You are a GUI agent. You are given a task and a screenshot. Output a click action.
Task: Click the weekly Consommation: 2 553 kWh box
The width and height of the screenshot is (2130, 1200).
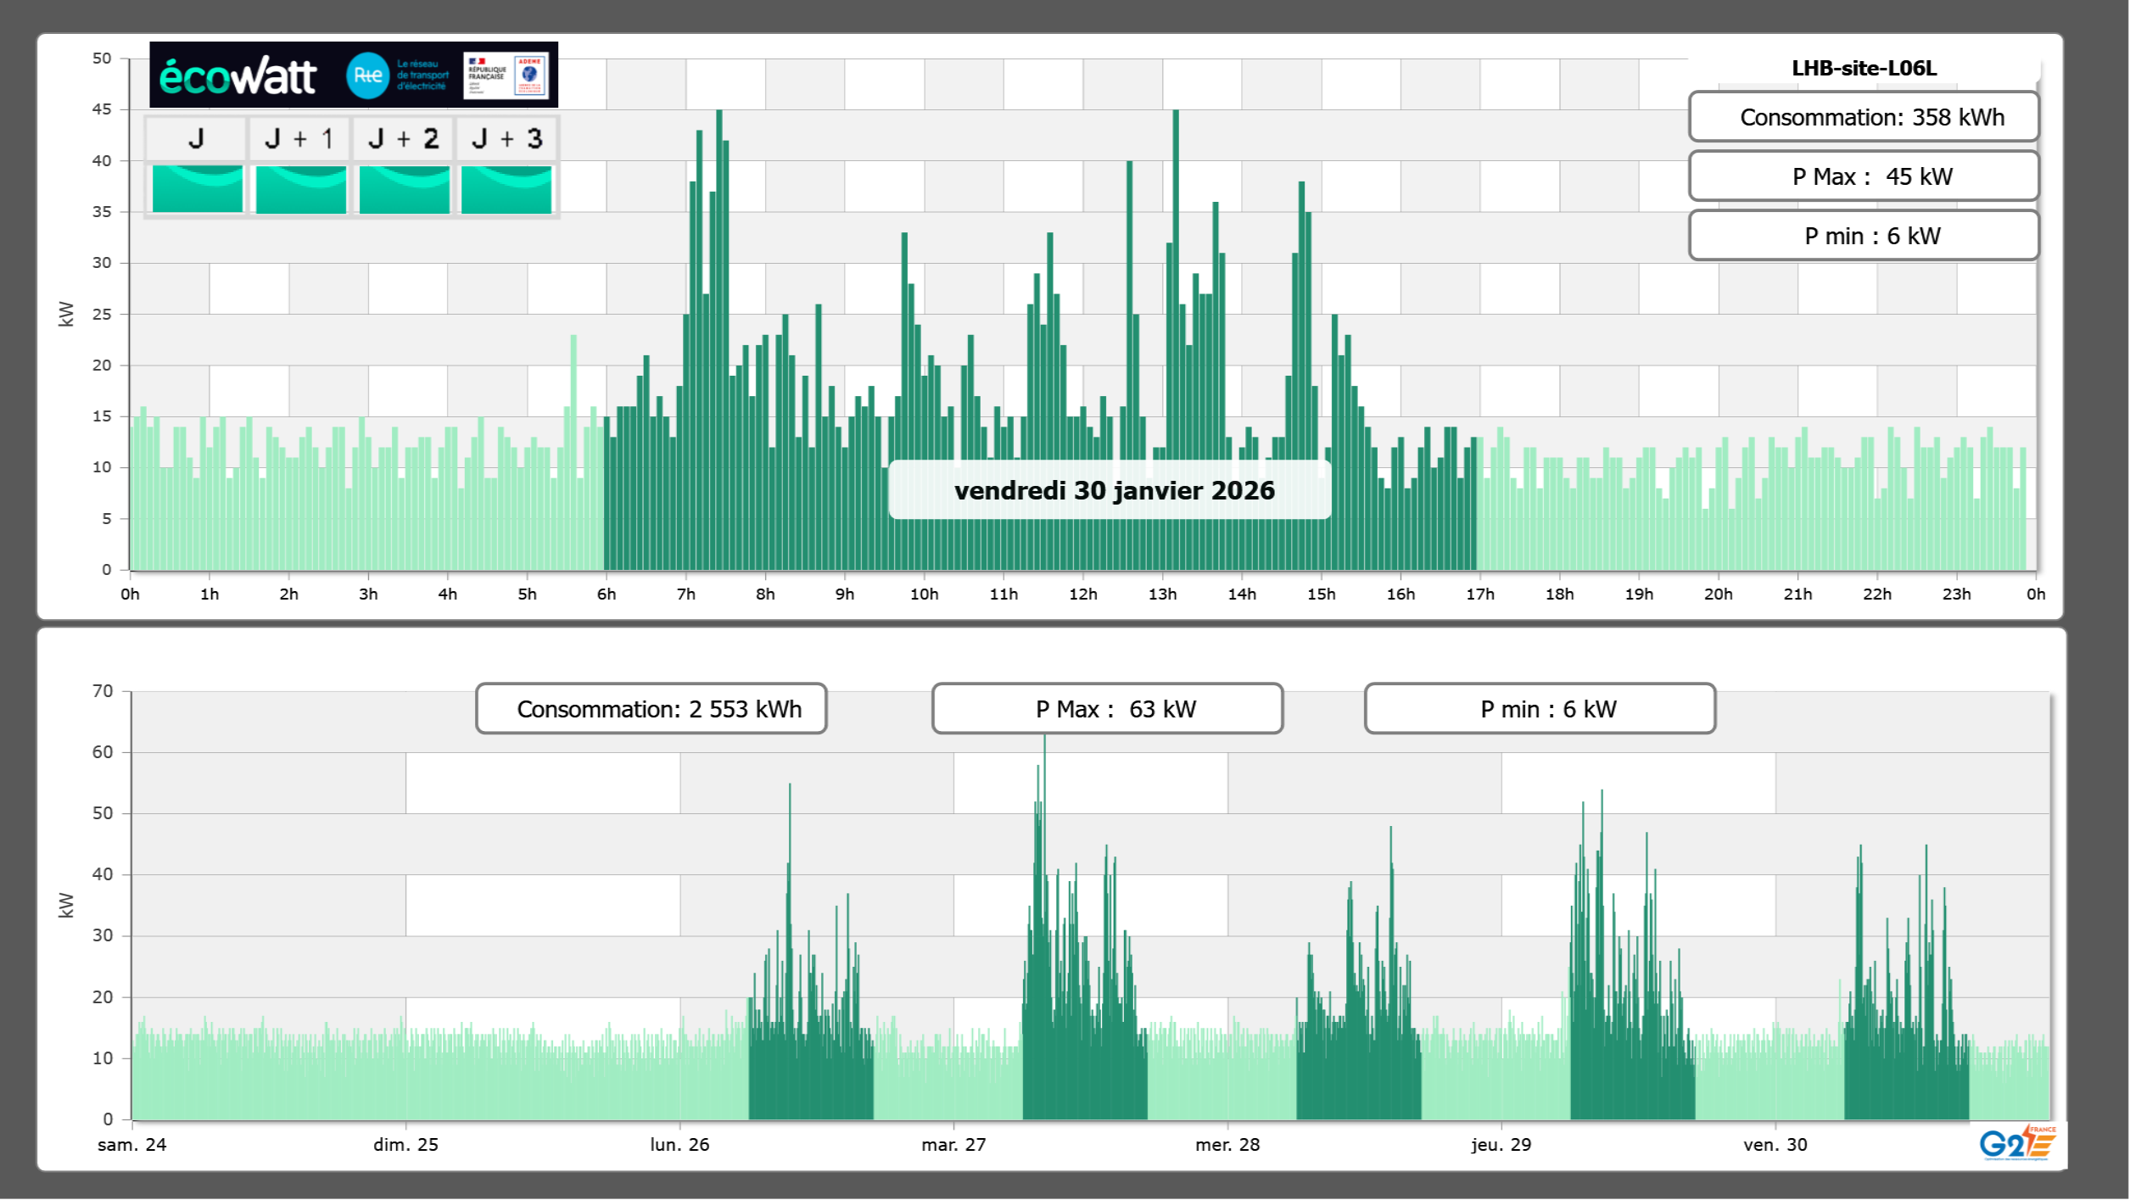pyautogui.click(x=651, y=709)
